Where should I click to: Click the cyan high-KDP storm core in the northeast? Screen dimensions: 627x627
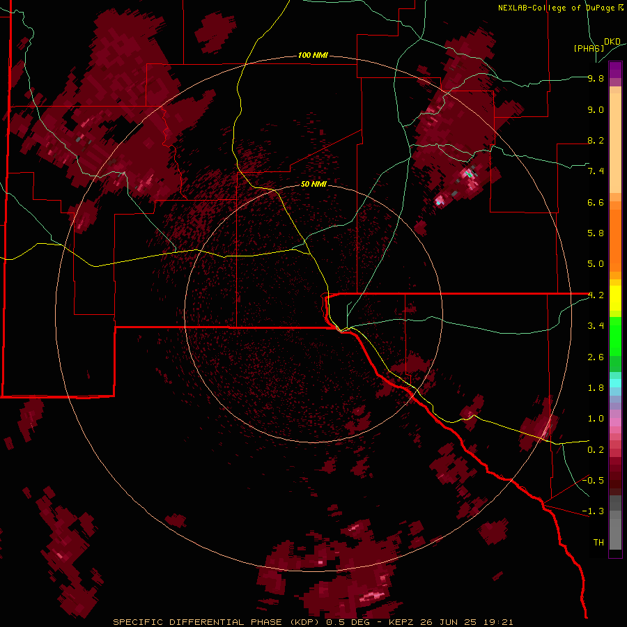point(470,174)
